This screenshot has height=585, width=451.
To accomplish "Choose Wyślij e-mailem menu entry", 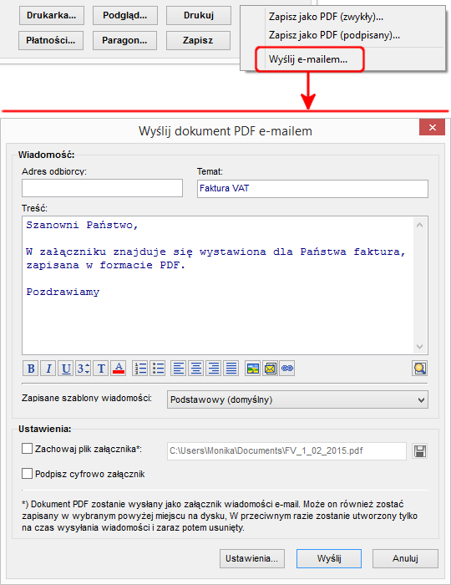I will 308,59.
